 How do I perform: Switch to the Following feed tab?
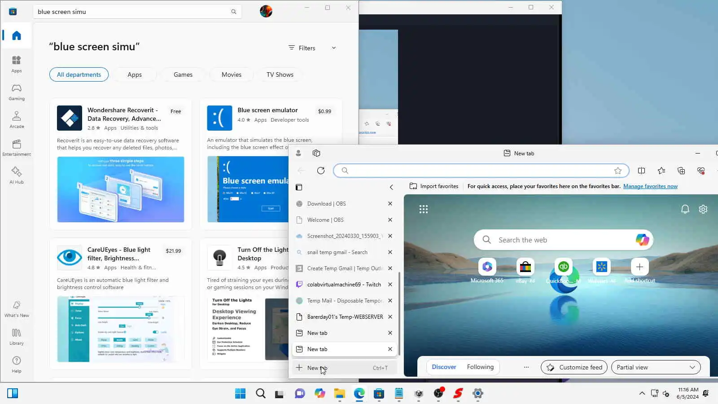pyautogui.click(x=480, y=367)
